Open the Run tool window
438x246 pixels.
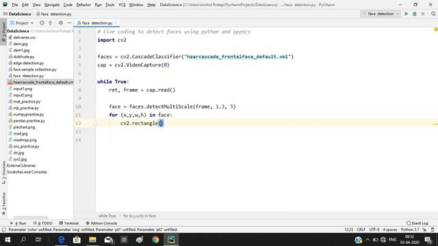click(x=18, y=223)
